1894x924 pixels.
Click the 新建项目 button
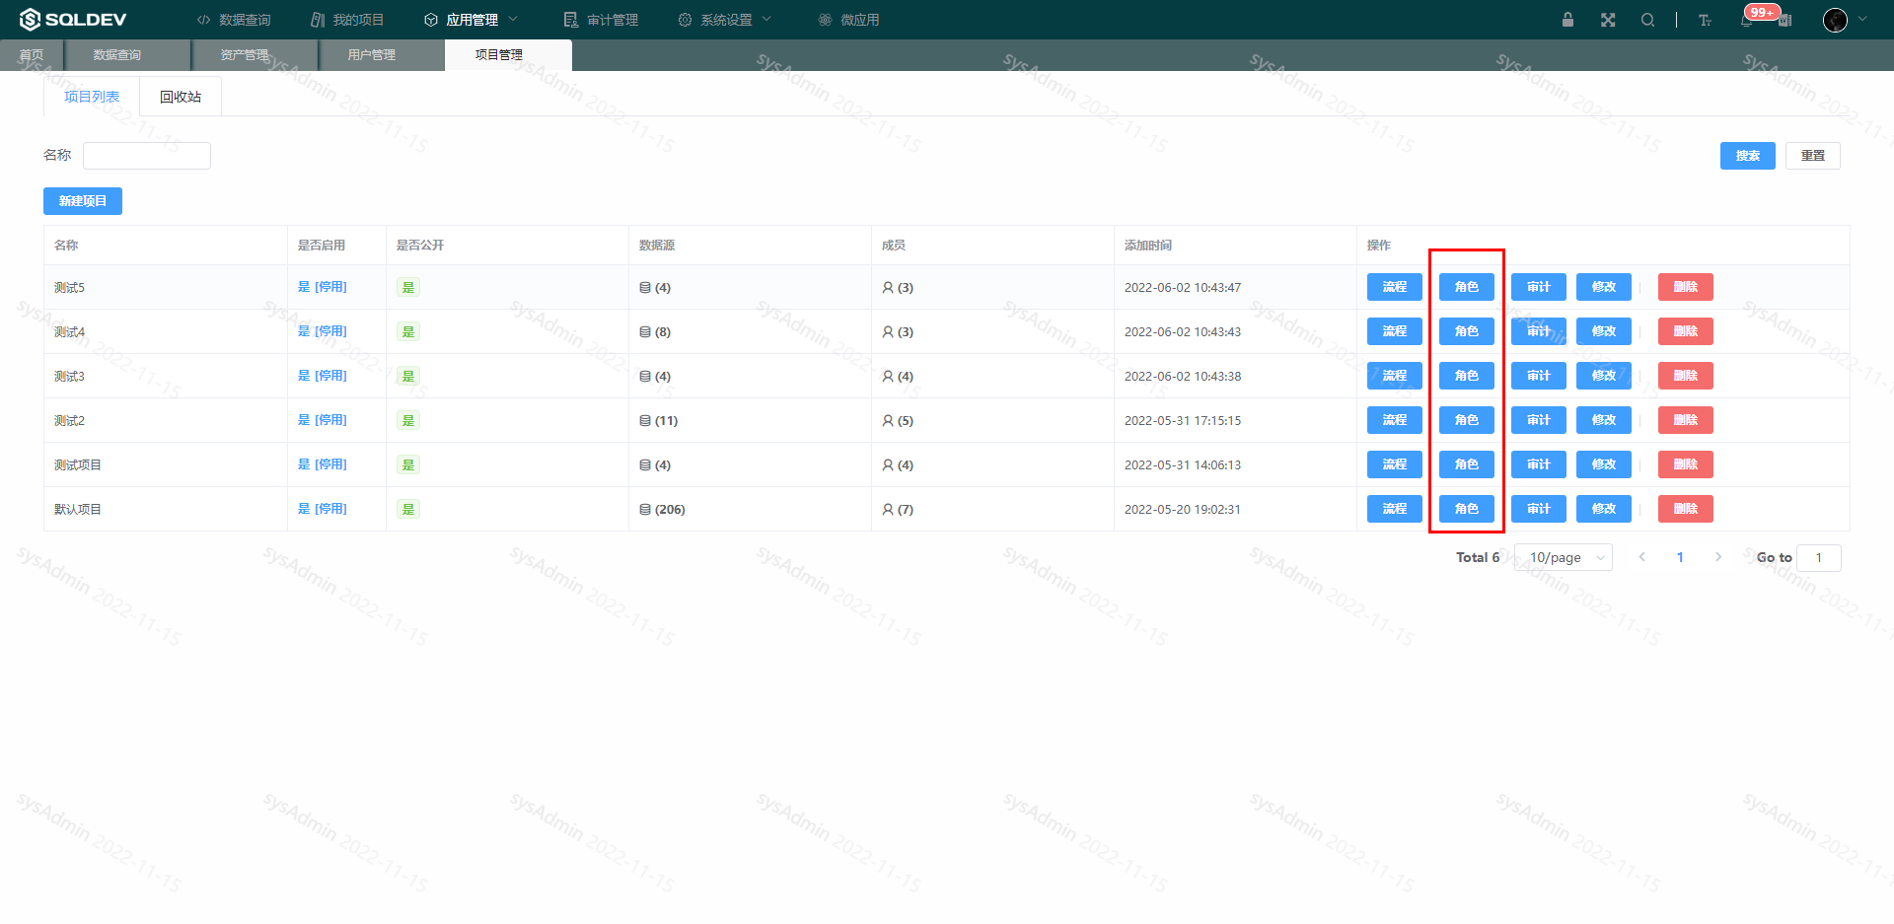(x=83, y=201)
